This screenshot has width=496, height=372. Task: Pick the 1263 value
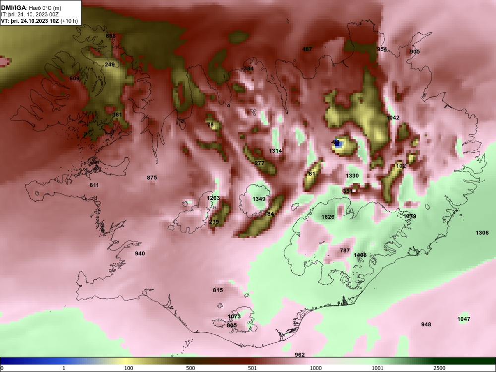[213, 198]
